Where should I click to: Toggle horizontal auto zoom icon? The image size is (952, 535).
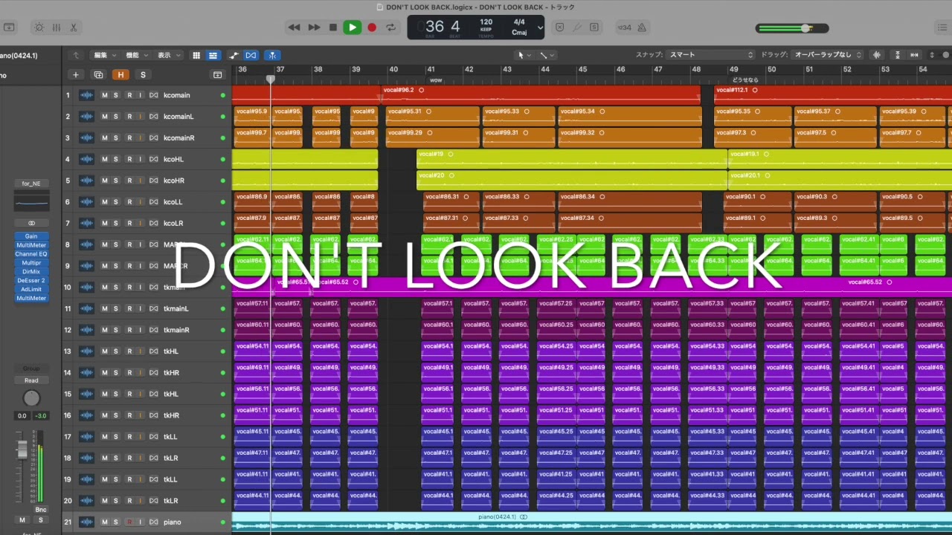(914, 55)
